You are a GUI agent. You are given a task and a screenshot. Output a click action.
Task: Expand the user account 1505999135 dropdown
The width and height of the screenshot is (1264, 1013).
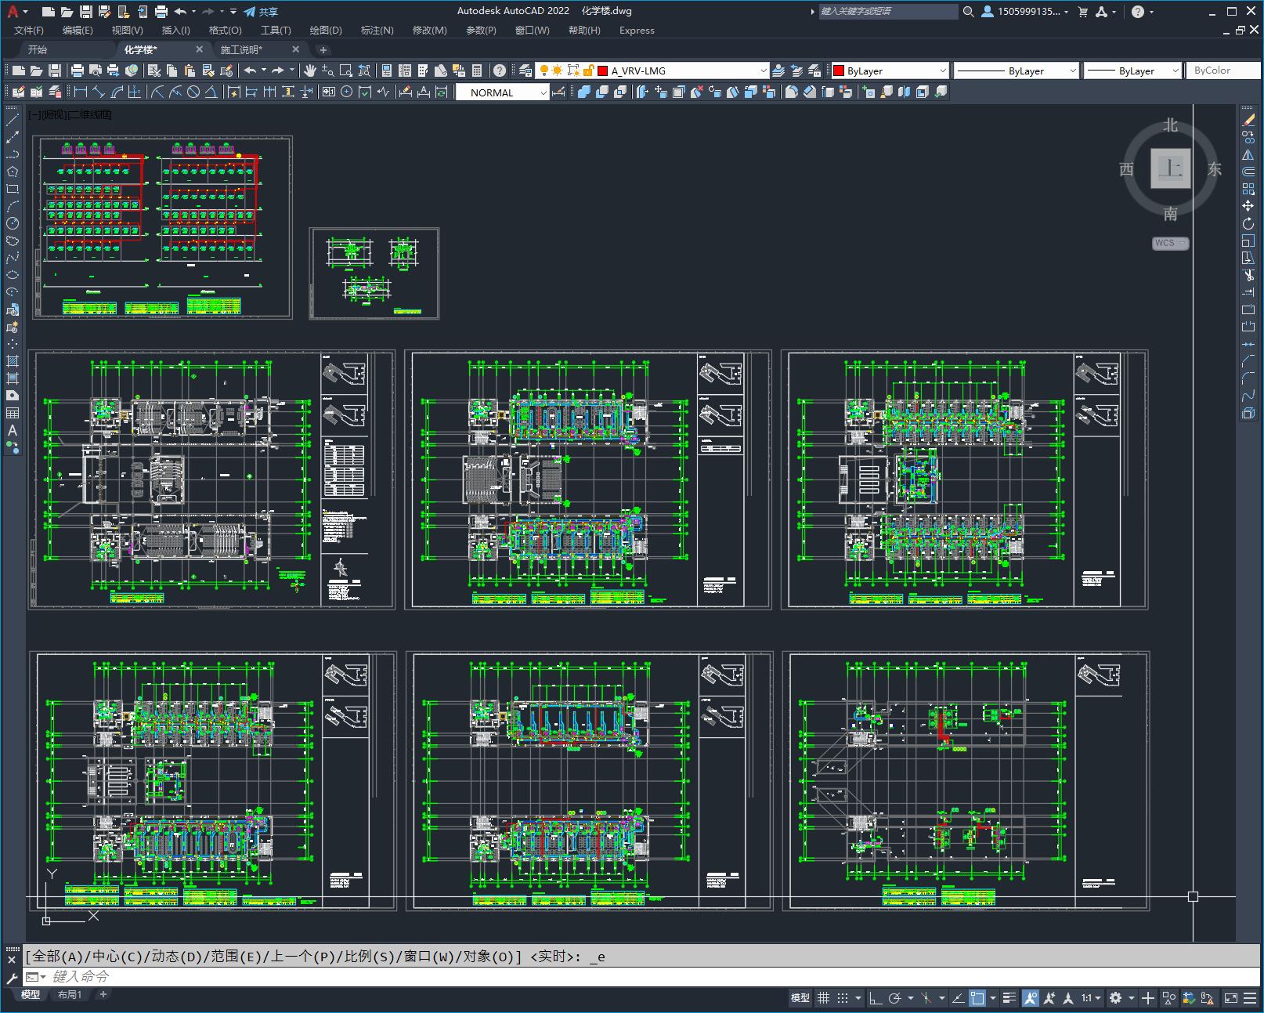1026,12
